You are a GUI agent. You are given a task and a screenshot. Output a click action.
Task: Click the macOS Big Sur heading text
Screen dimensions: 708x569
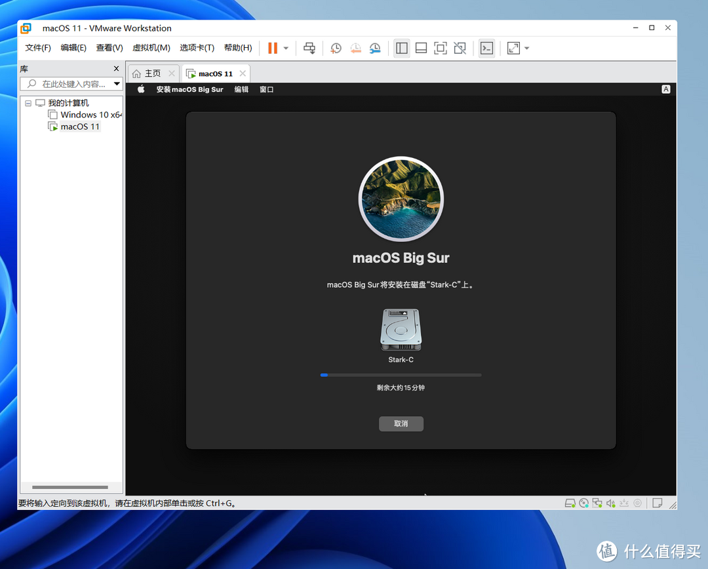(x=401, y=258)
